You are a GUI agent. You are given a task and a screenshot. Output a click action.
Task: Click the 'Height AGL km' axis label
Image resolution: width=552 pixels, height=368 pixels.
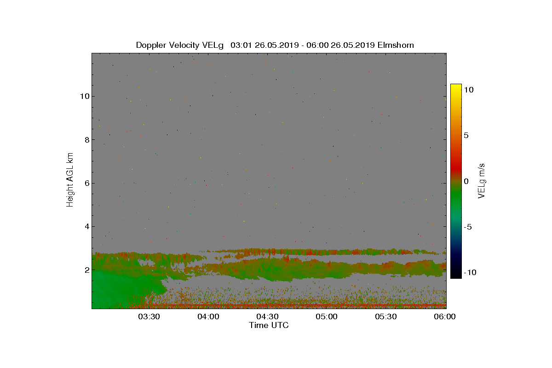[70, 179]
